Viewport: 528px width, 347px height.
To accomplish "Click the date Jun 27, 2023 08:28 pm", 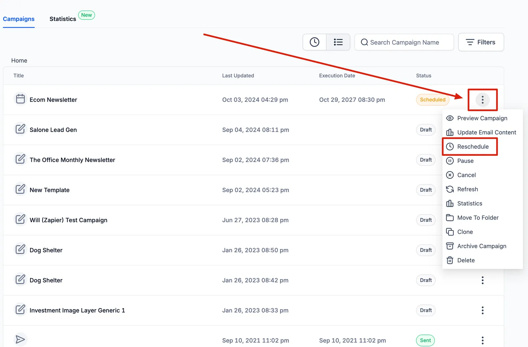I will (255, 220).
